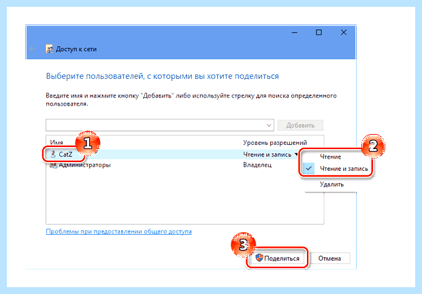Select the CatZ user icon
Screen dimensions: 422x294
(x=53, y=154)
